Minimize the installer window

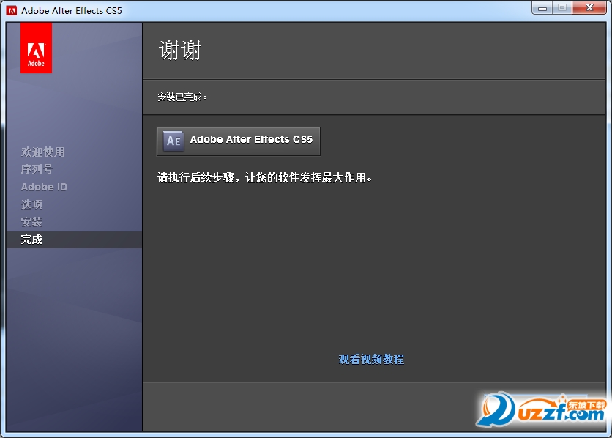point(542,8)
